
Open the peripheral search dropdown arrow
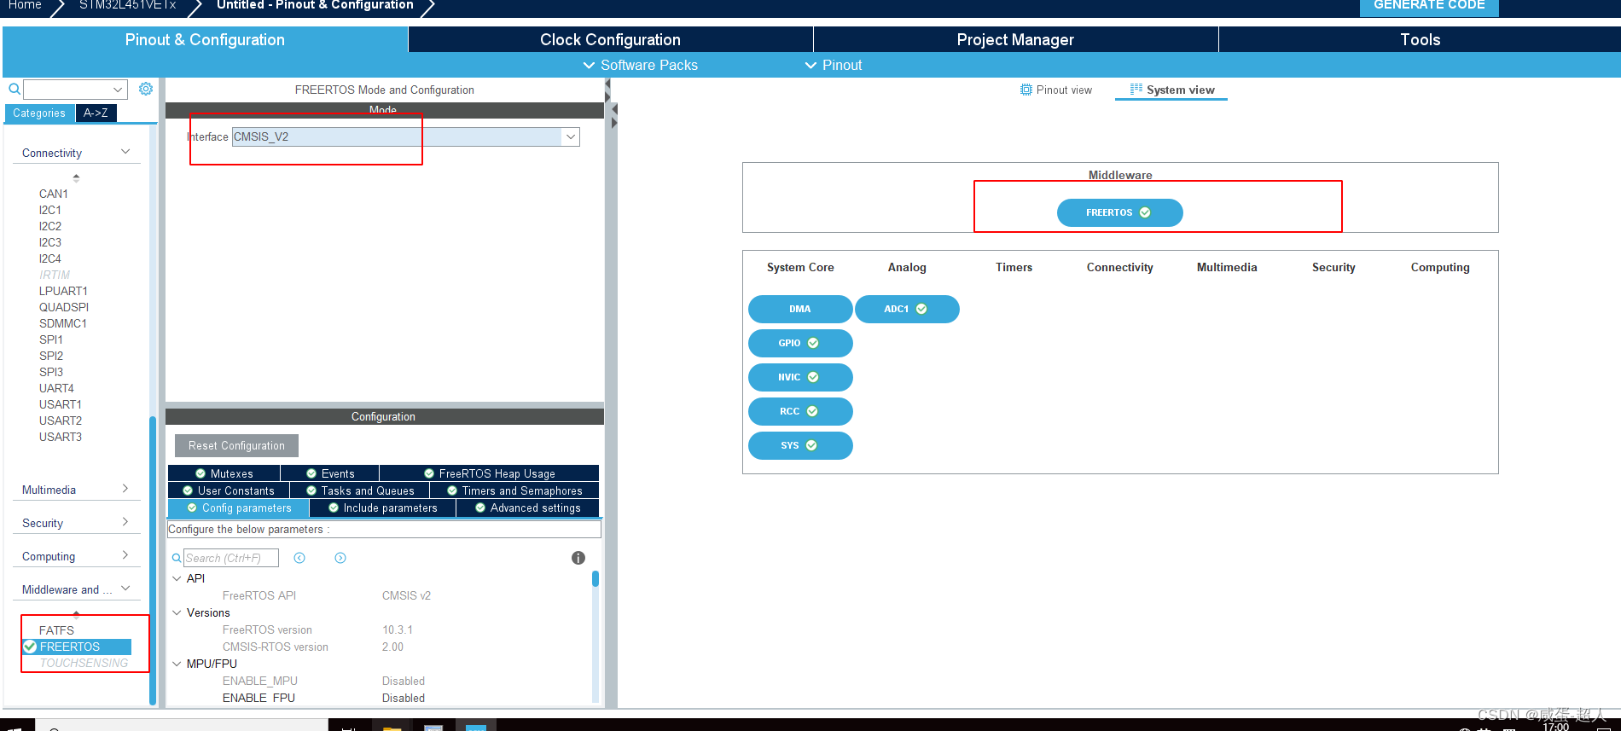tap(118, 89)
